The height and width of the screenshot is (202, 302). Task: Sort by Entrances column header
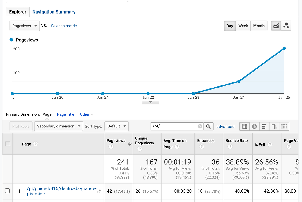click(x=206, y=141)
